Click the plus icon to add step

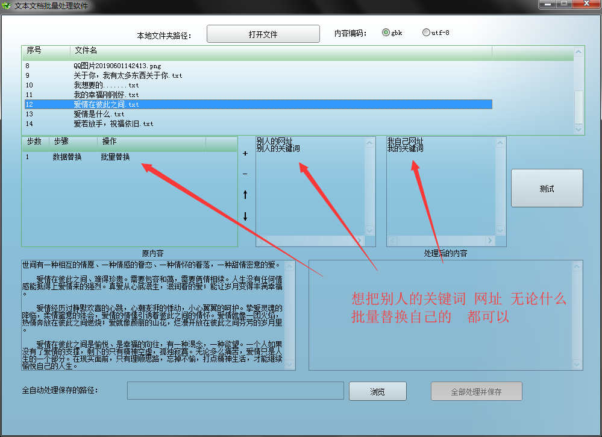click(245, 154)
